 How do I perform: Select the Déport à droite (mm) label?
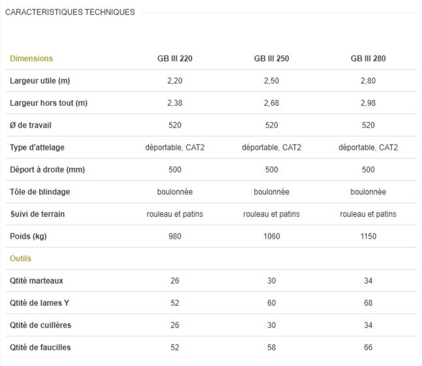tap(48, 169)
